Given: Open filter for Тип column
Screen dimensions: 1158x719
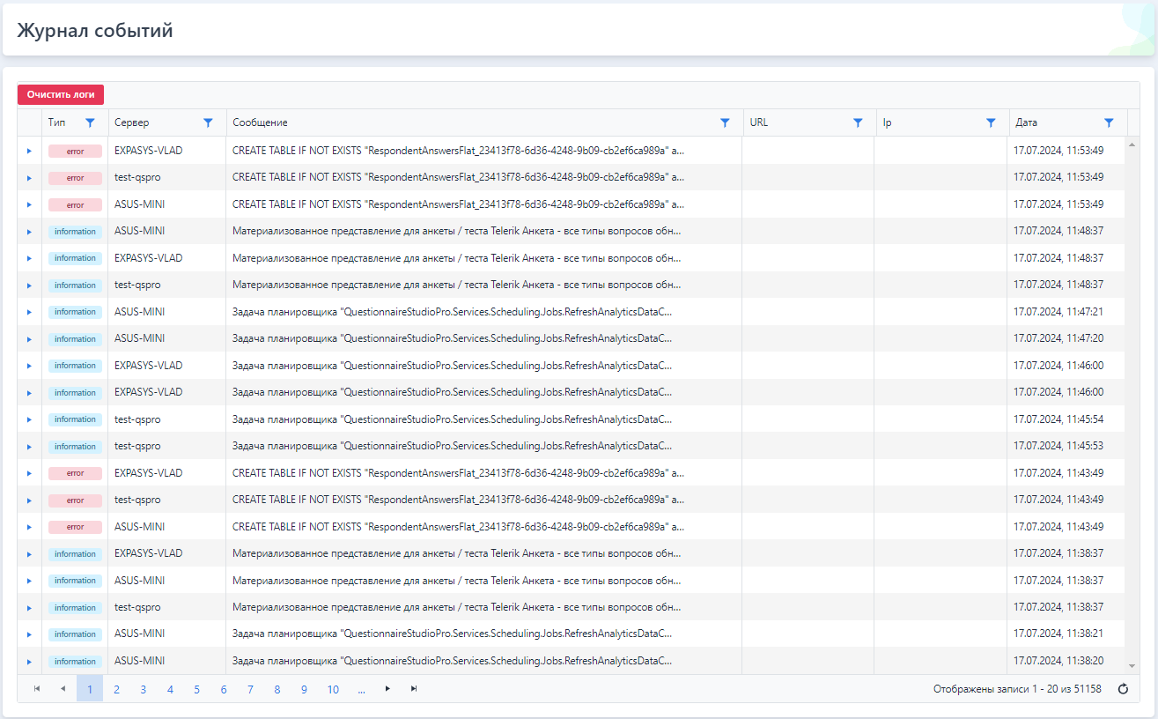Looking at the screenshot, I should (90, 123).
